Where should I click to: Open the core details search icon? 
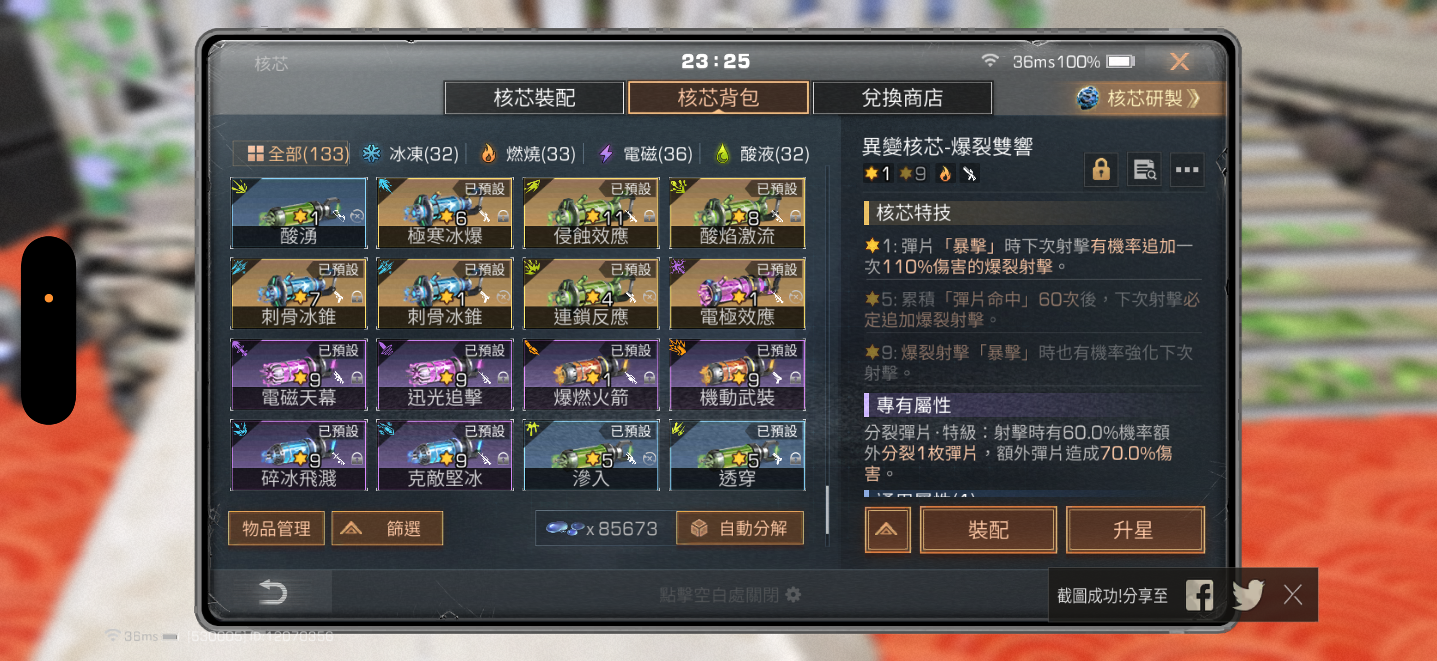click(x=1144, y=170)
